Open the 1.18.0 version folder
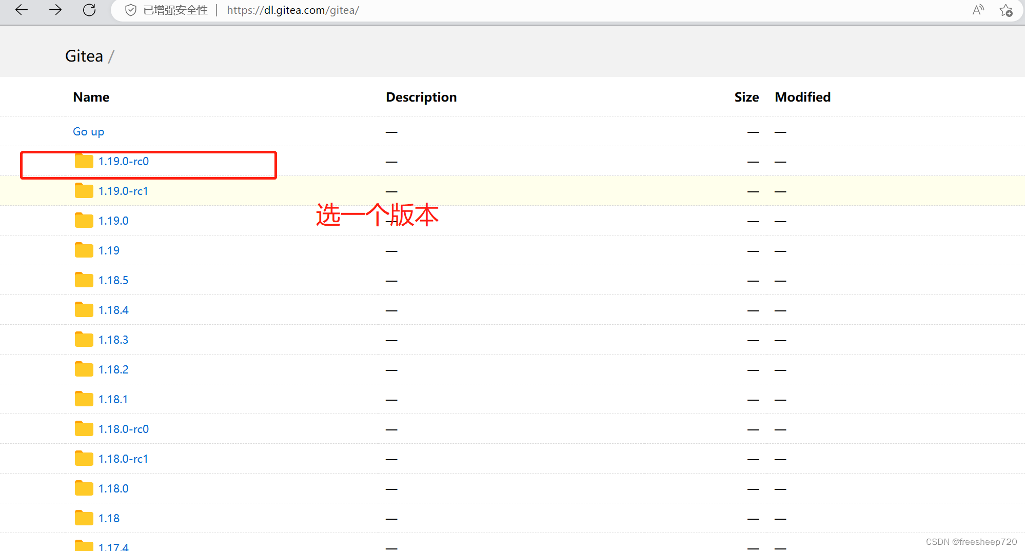Screen dimensions: 1025x551 point(113,489)
